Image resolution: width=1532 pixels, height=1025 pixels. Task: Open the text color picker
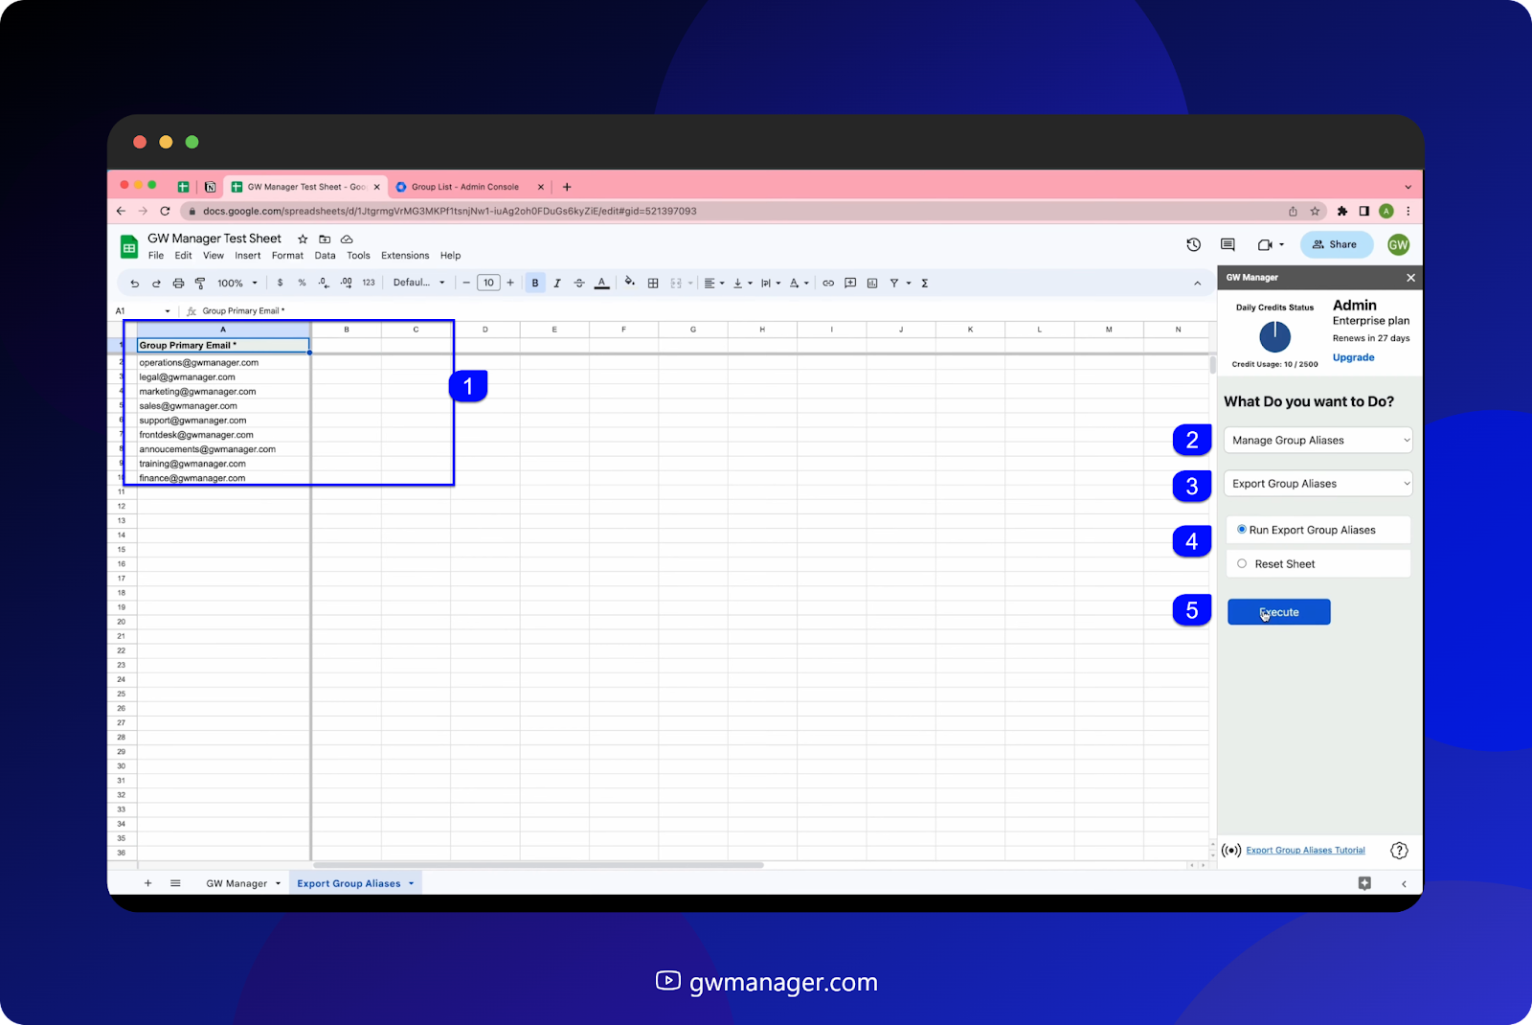[x=601, y=284]
